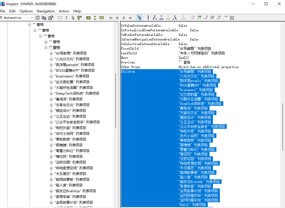This screenshot has width=285, height=208.
Task: Expand the "42号邮局" list item node
Action: click(x=51, y=53)
